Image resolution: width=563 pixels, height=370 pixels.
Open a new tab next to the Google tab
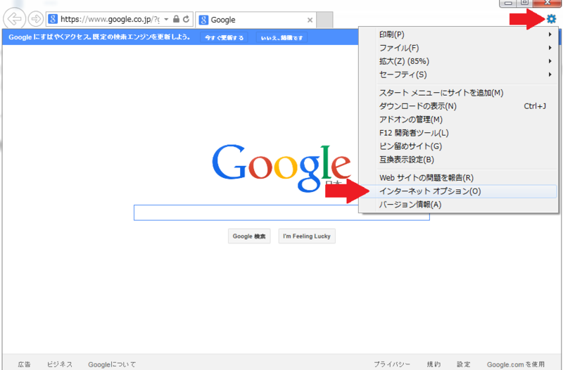324,20
